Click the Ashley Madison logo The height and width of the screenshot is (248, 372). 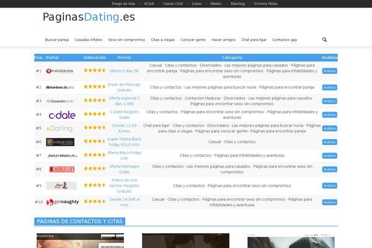[63, 156]
